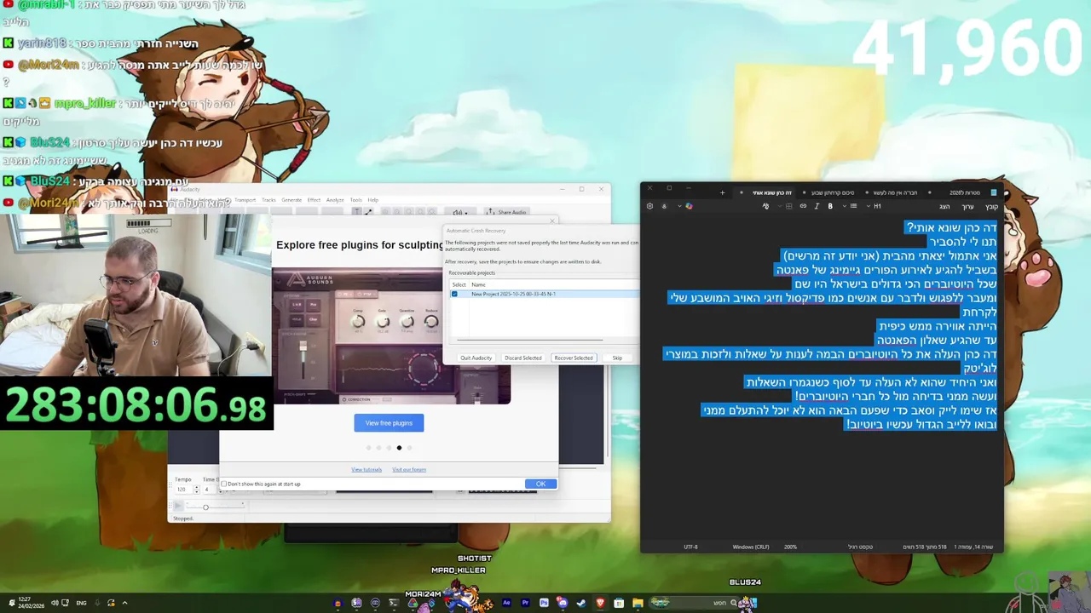Add a new tab in Notepad

[x=722, y=192]
